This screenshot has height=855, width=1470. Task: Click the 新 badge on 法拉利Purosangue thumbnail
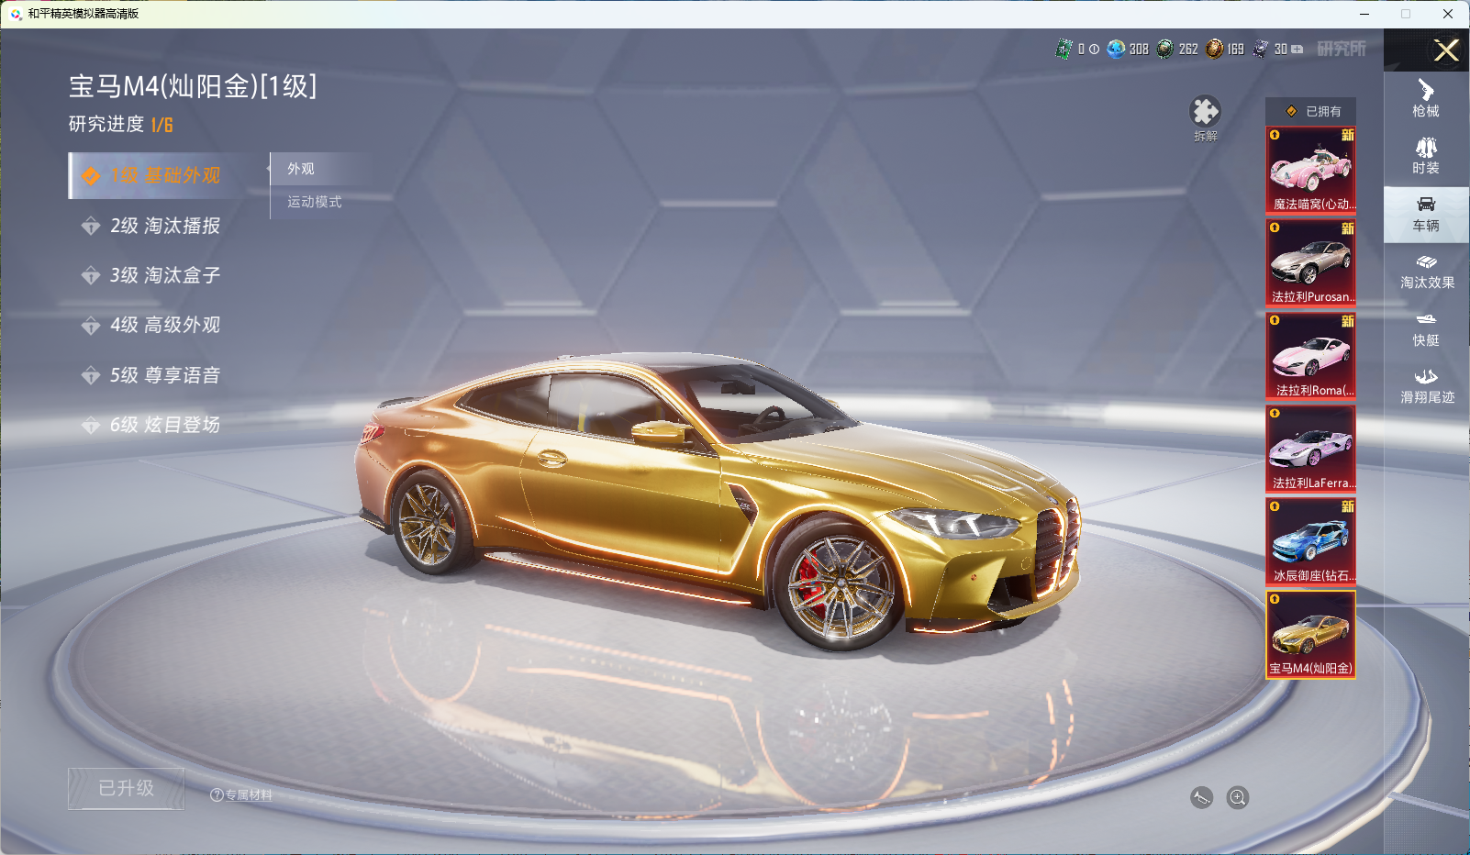(1347, 228)
